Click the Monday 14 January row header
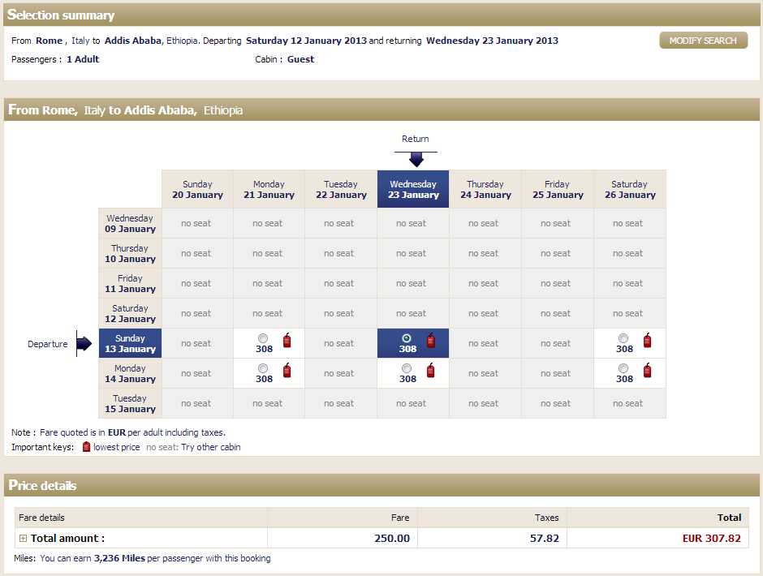 coord(130,374)
